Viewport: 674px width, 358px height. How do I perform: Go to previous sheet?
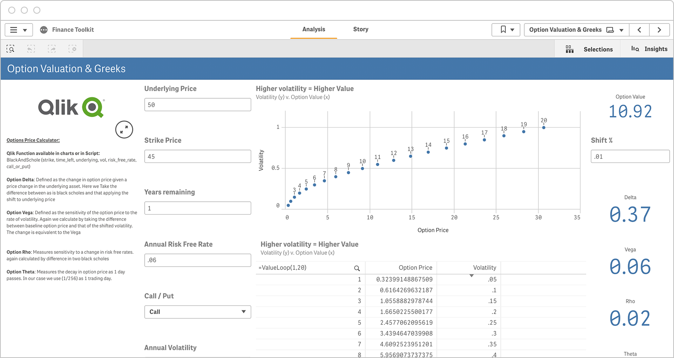tap(639, 30)
